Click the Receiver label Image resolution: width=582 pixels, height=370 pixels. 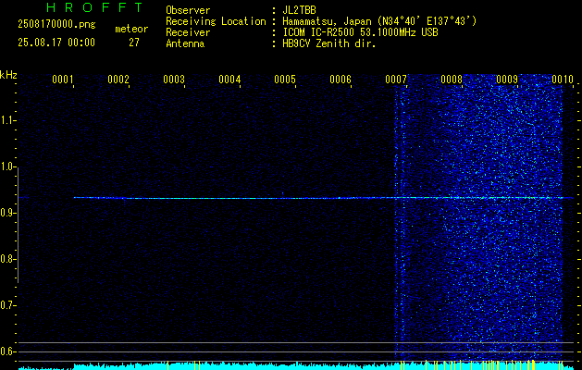(x=188, y=32)
